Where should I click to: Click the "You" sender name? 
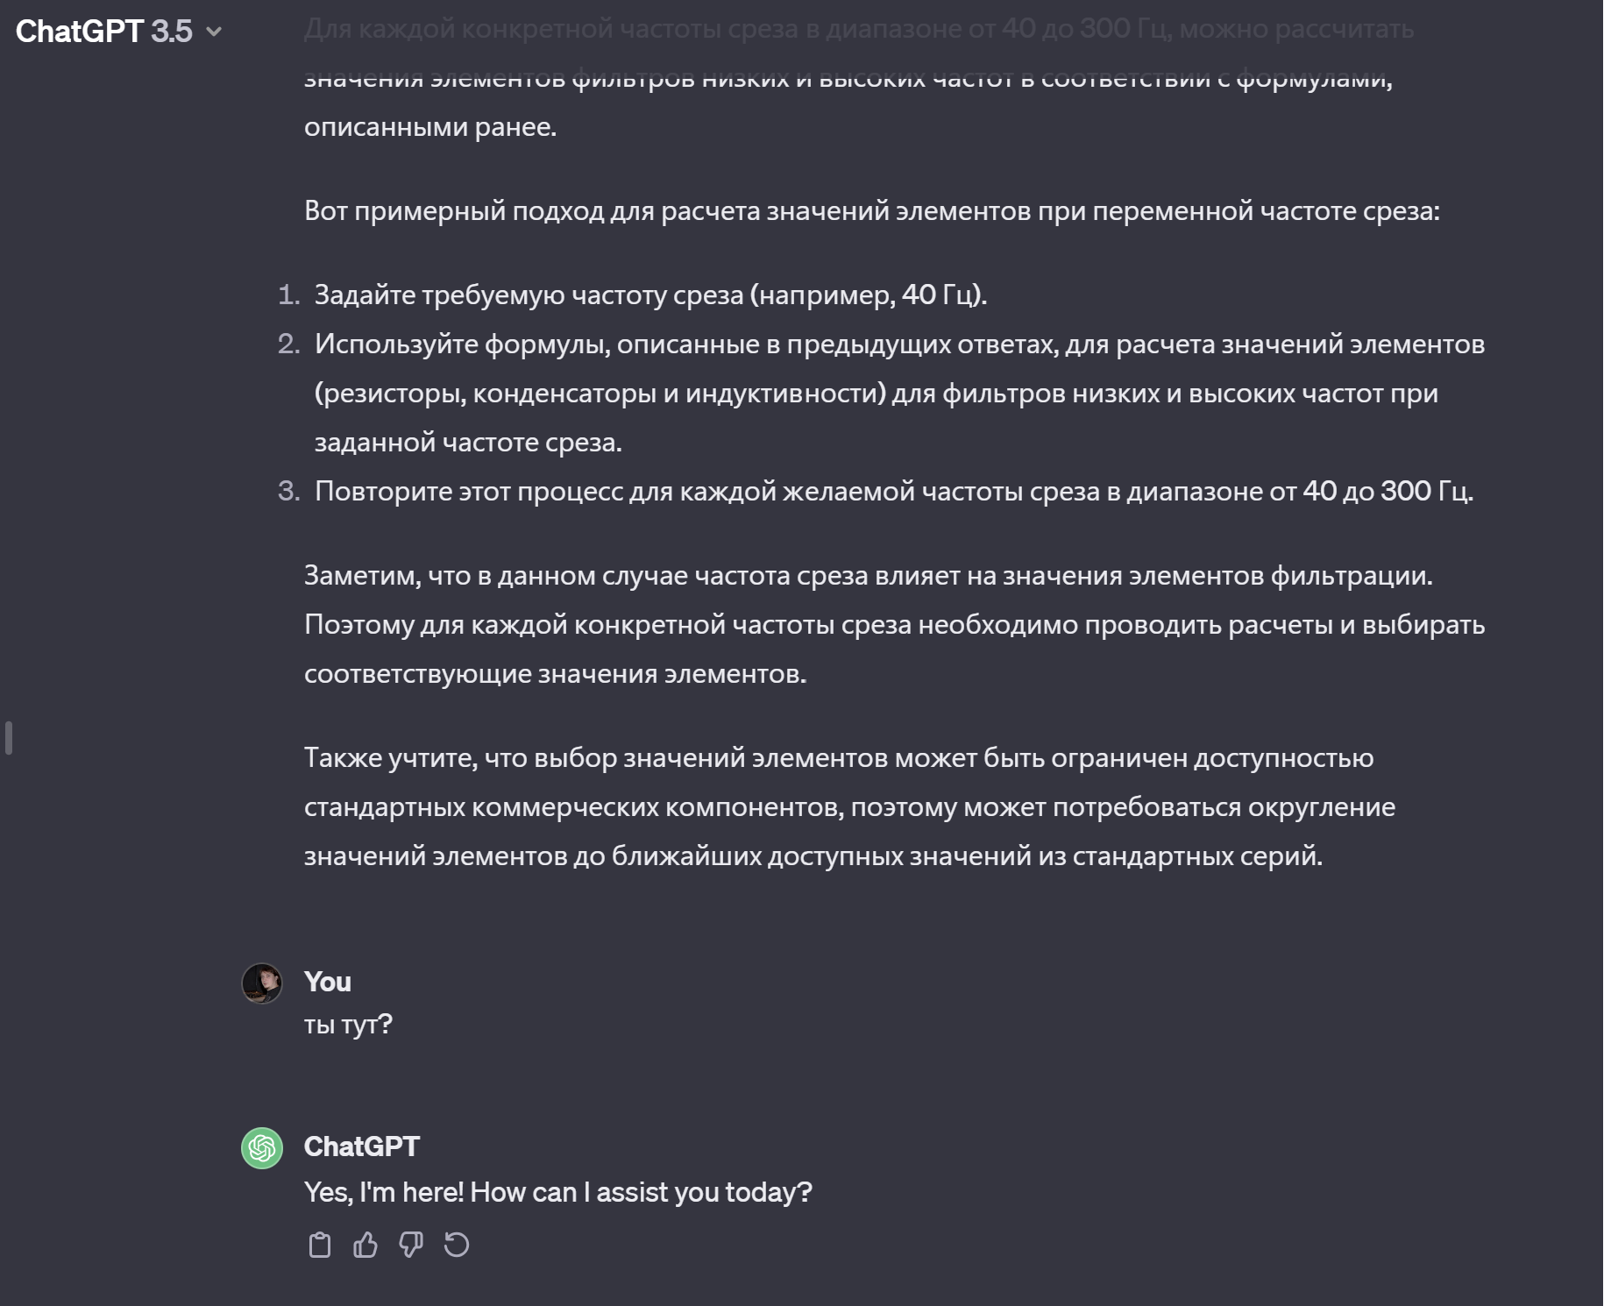coord(328,982)
